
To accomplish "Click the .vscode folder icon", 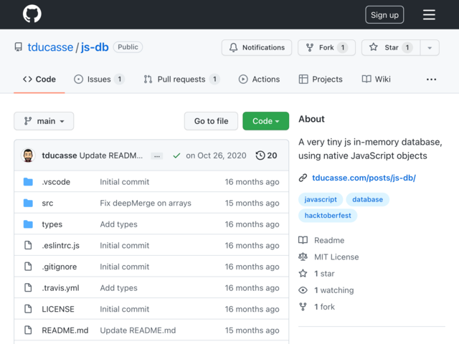I will tap(28, 181).
